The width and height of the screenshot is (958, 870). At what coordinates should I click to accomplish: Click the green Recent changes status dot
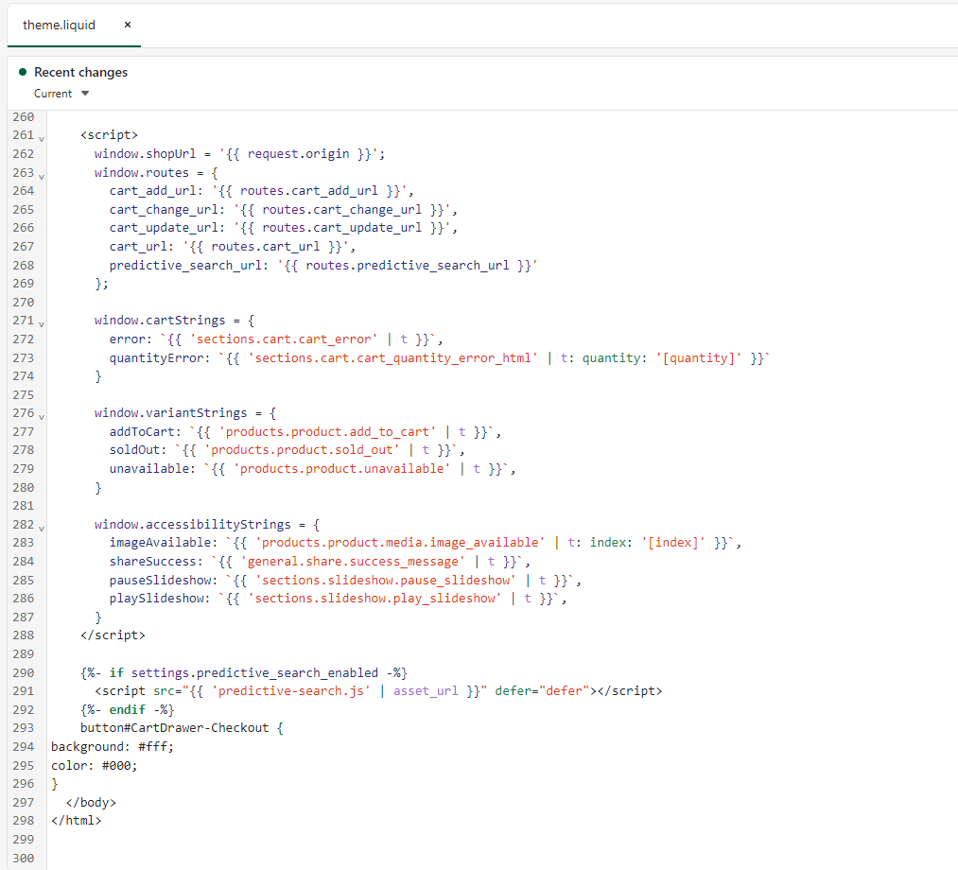point(22,72)
